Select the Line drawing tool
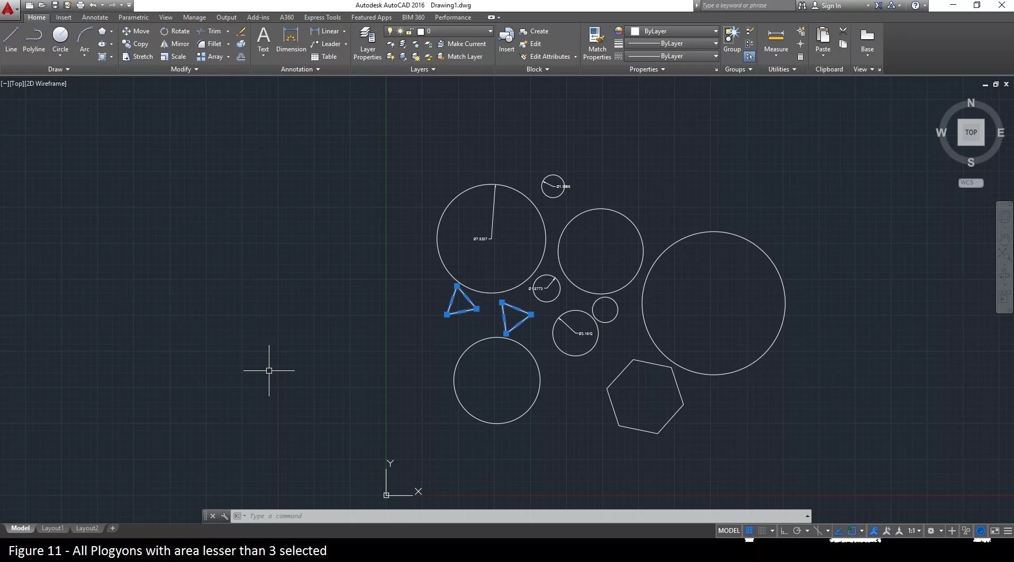The image size is (1014, 562). [x=11, y=40]
